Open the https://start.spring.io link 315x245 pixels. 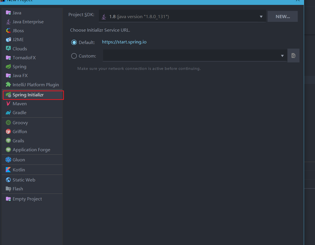(x=124, y=42)
